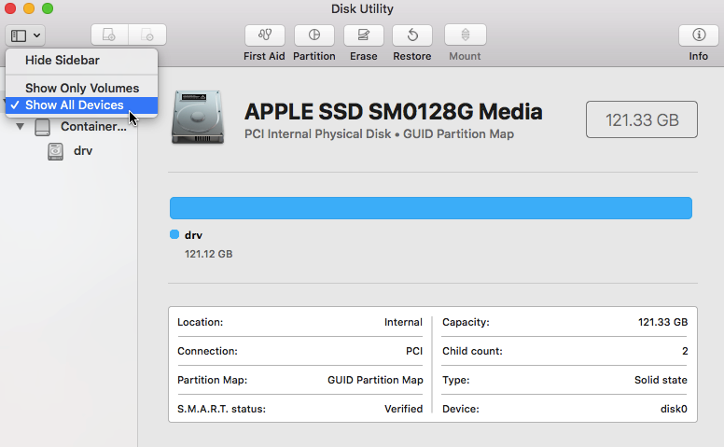Run First Aid via stethoscope icon
The width and height of the screenshot is (724, 447).
265,35
